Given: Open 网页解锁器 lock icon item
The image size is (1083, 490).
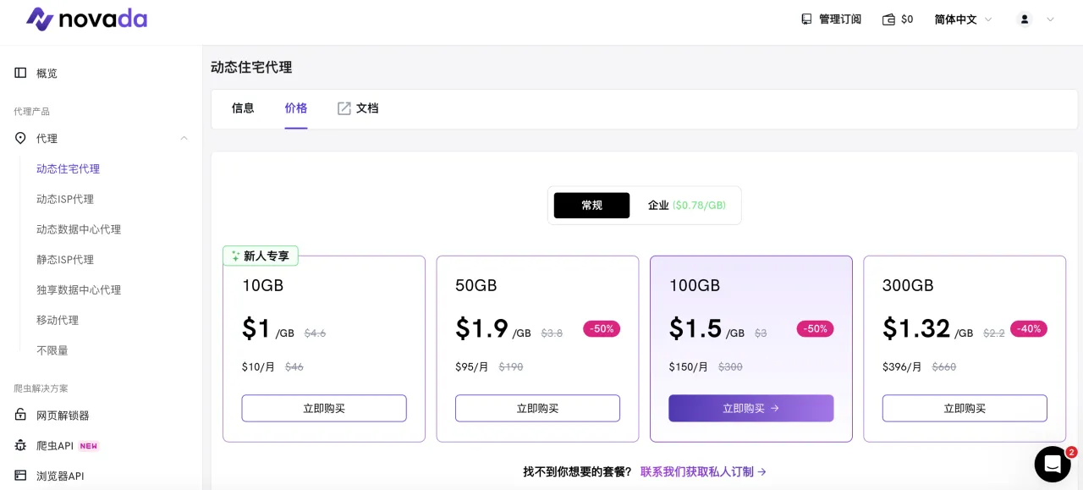Looking at the screenshot, I should point(20,416).
